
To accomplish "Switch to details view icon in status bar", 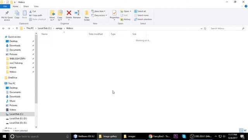I will tap(241, 131).
